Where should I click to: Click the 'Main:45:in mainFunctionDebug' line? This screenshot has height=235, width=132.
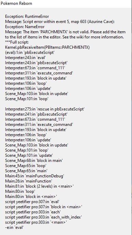[x=34, y=176]
